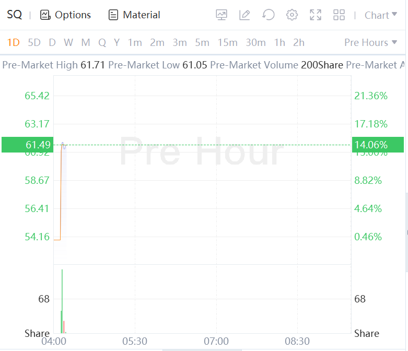Screen dimensions: 408x351
Task: Select the weekly W interval
Action: (68, 42)
